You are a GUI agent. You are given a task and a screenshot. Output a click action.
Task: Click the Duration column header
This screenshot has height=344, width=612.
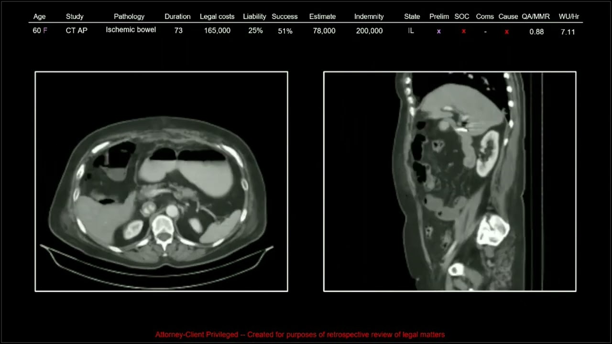click(x=177, y=16)
